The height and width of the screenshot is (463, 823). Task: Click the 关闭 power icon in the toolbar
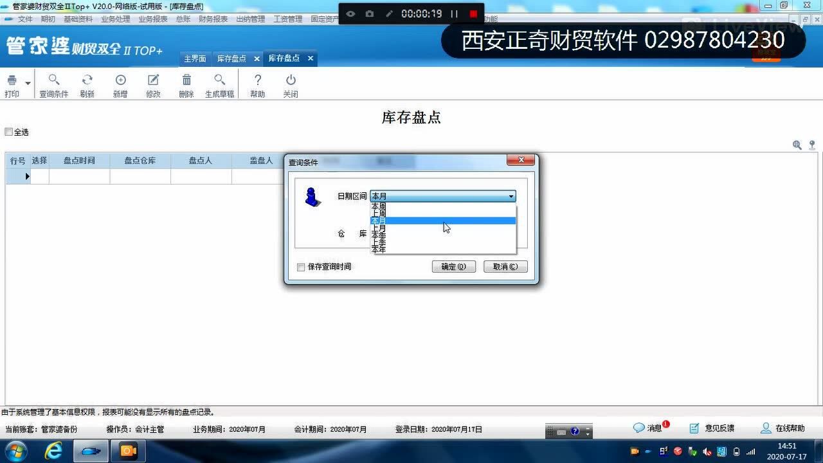(291, 80)
